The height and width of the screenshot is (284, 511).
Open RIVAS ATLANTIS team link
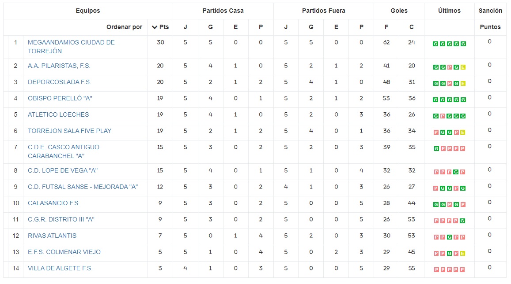(52, 236)
